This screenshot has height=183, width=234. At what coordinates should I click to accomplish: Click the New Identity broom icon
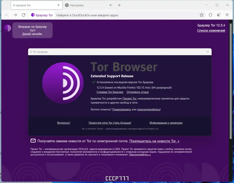(219, 15)
